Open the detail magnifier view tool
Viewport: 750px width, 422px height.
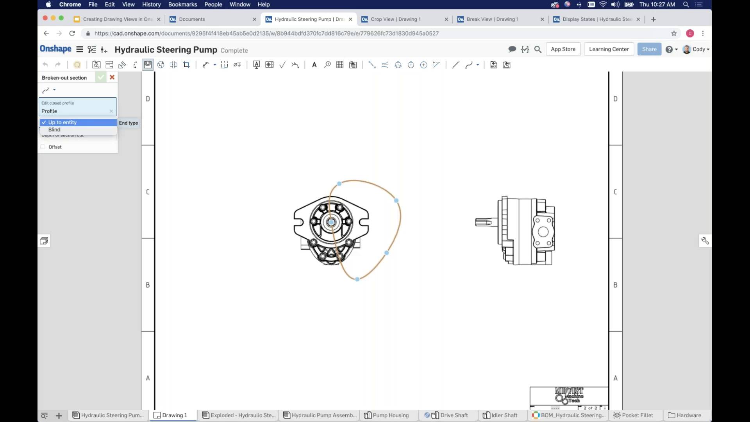pos(327,65)
